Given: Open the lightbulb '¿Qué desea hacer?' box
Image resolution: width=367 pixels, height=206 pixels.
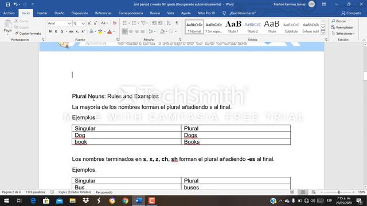Looking at the screenshot, I should [x=240, y=13].
